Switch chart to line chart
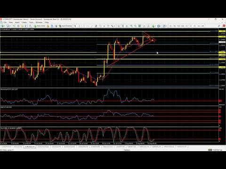This screenshot has height=169, width=226. 127,26
